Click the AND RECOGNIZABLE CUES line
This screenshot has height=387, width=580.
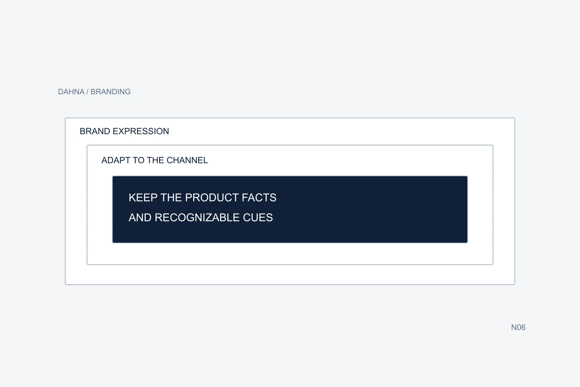[x=201, y=218]
